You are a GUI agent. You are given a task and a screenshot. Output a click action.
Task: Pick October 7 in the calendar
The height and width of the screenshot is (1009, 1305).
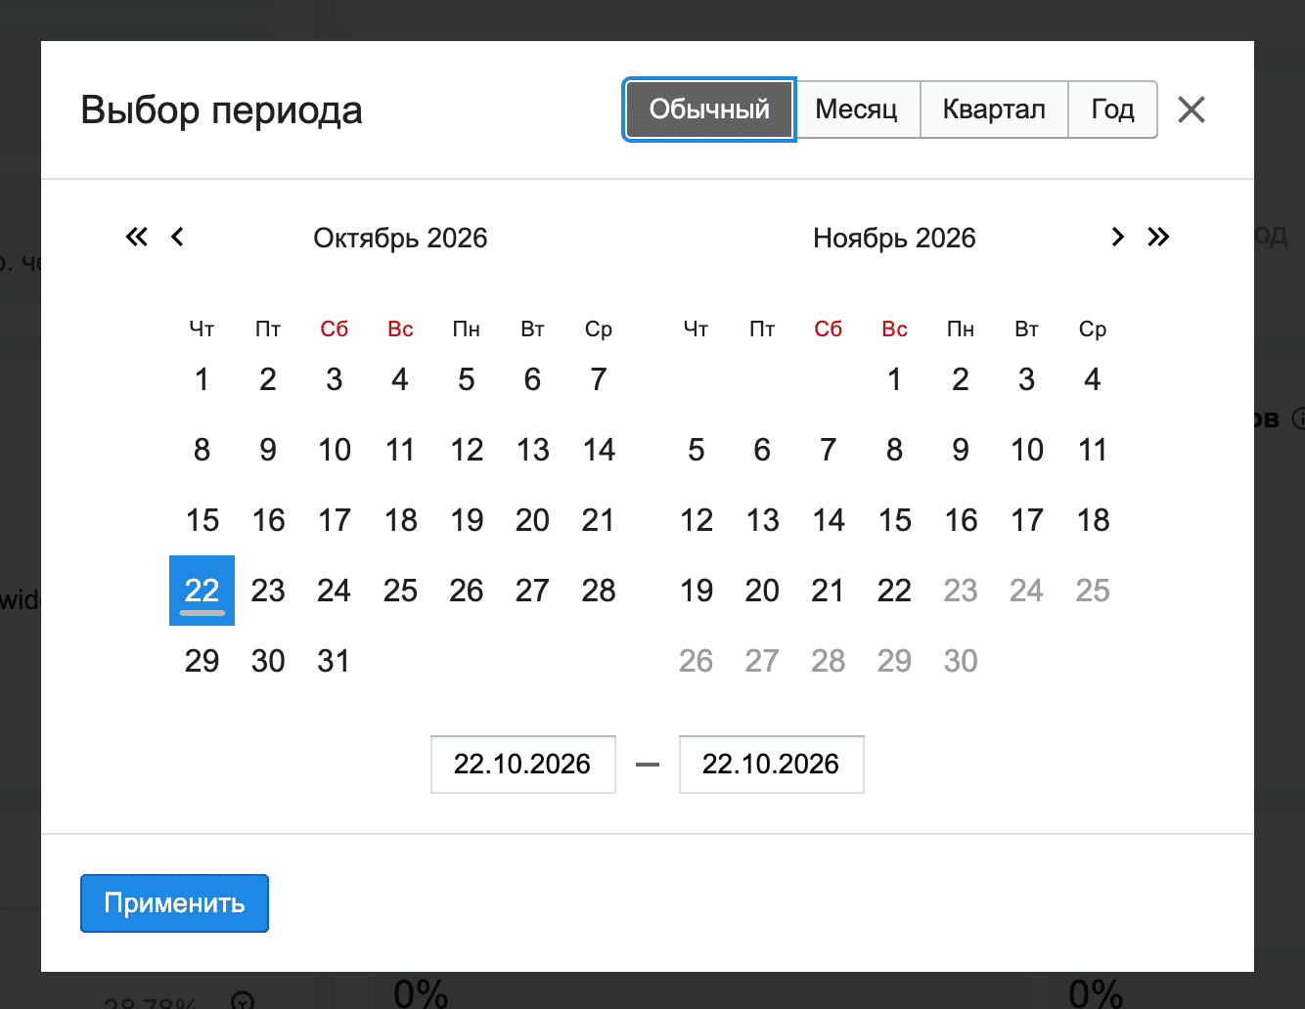pyautogui.click(x=599, y=379)
